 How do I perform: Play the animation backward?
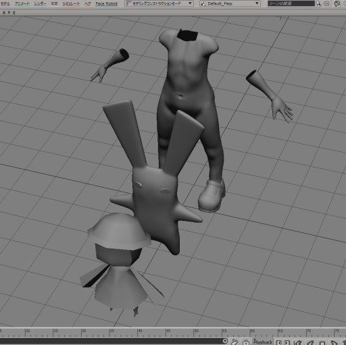[310, 342]
